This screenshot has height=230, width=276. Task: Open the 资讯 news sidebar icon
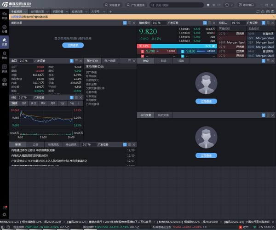click(5, 69)
